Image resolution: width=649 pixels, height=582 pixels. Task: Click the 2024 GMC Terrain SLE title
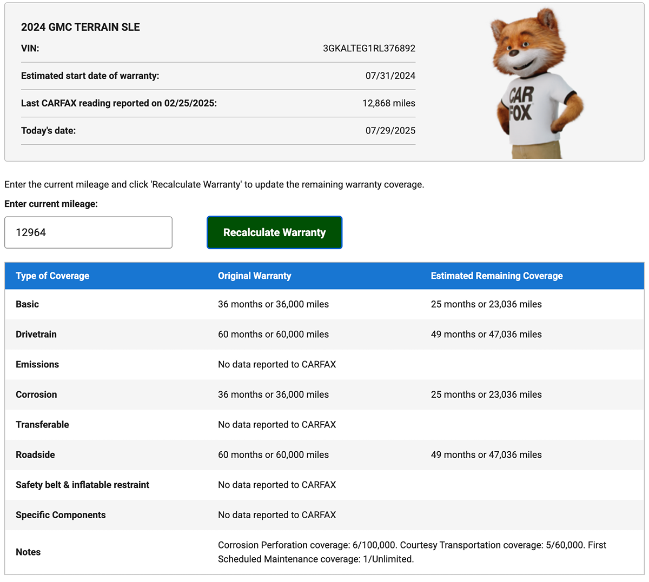[x=81, y=27]
